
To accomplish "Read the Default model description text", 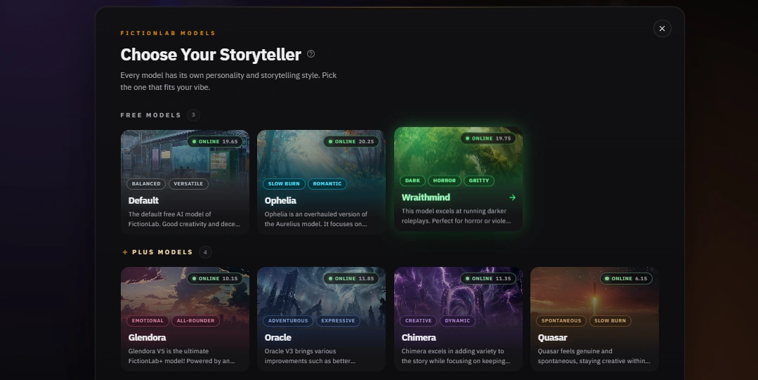I will (x=184, y=219).
